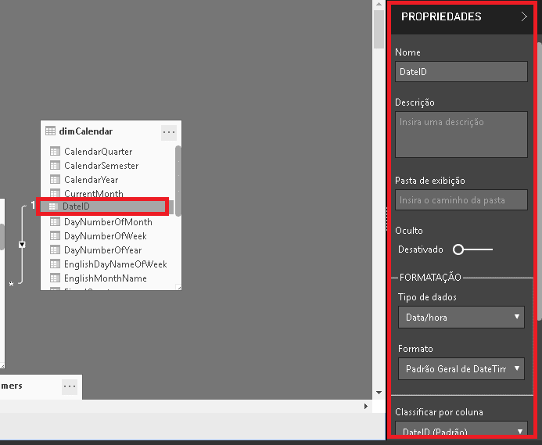Screen dimensions: 542x445
Task: Click the EnglishMonthName column icon
Action: [x=55, y=278]
